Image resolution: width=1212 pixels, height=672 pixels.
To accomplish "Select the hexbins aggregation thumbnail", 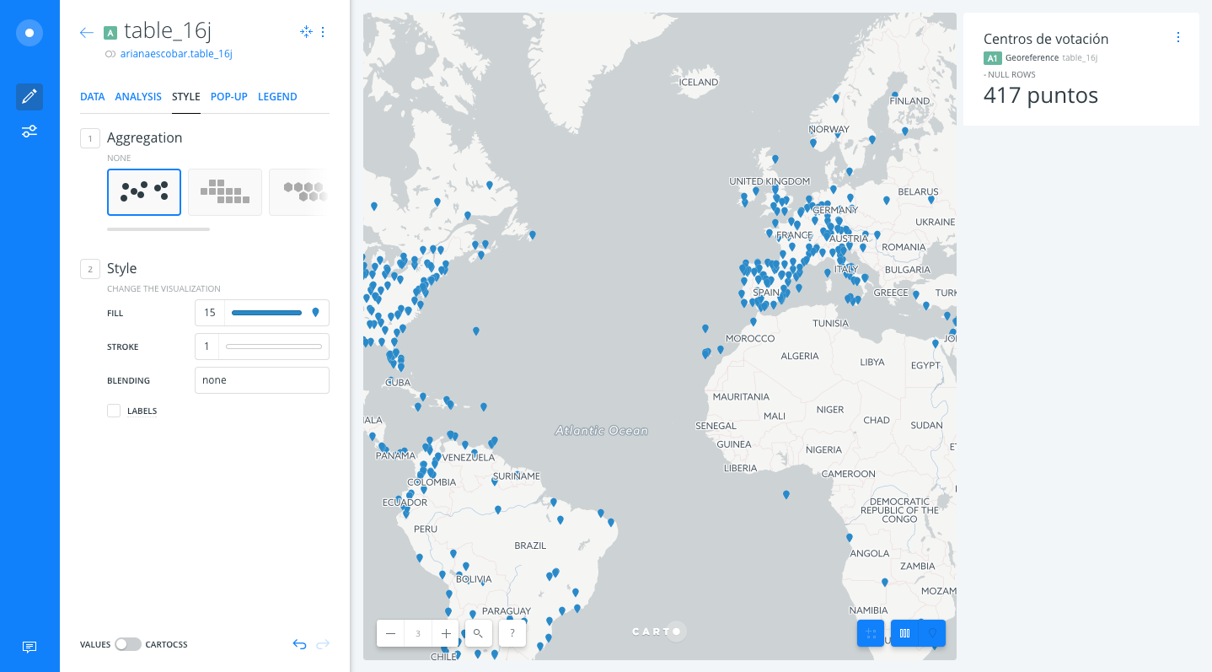I will pyautogui.click(x=299, y=192).
